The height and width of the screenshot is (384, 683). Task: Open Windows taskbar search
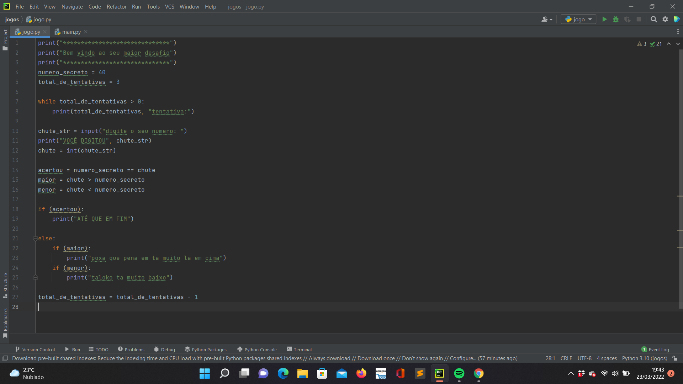point(224,373)
